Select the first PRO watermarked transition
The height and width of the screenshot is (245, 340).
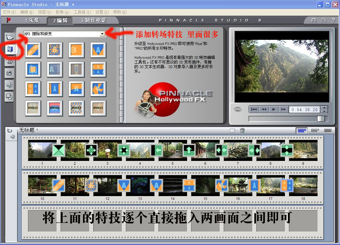pyautogui.click(x=33, y=108)
